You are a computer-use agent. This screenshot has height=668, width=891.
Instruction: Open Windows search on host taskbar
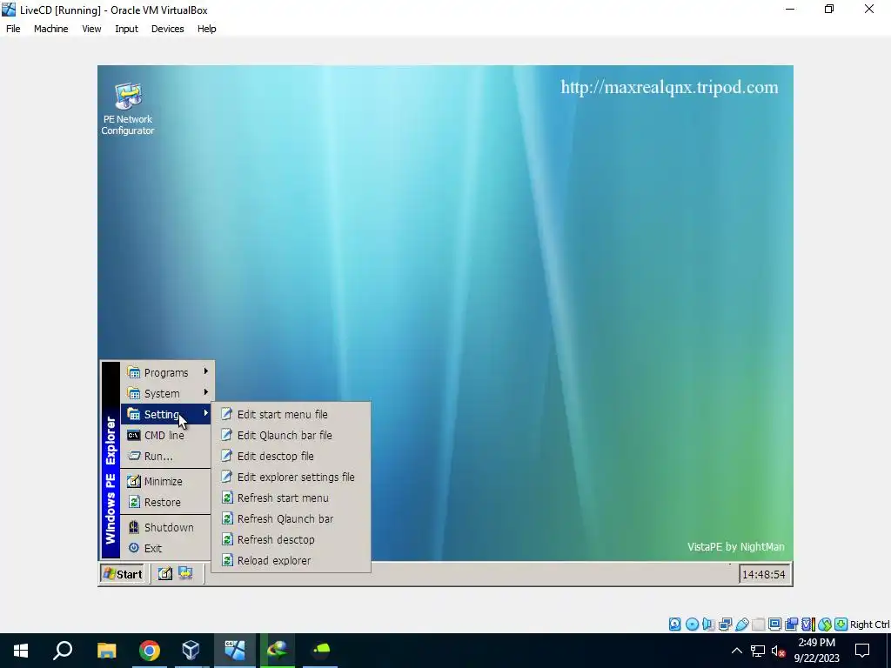pyautogui.click(x=63, y=651)
